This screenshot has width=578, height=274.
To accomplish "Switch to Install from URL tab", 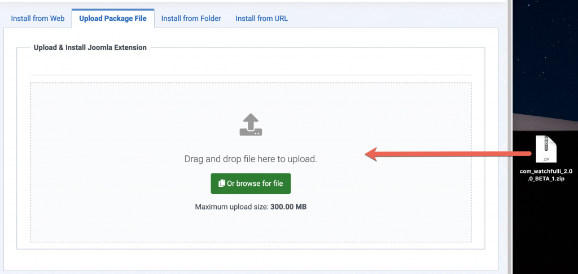I will tap(262, 19).
